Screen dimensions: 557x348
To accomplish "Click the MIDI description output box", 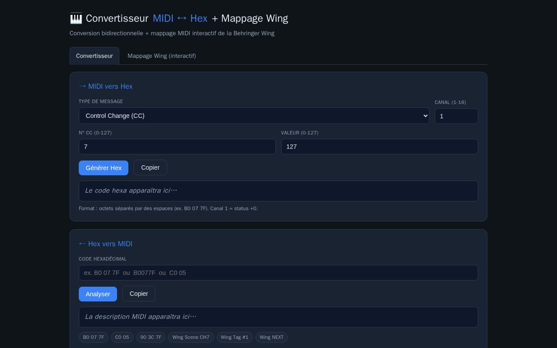I will coord(278,317).
